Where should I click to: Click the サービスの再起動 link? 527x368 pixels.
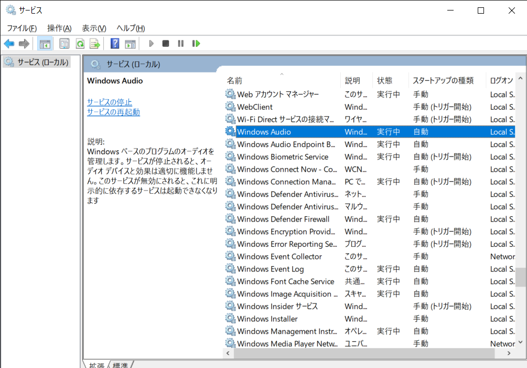click(114, 112)
